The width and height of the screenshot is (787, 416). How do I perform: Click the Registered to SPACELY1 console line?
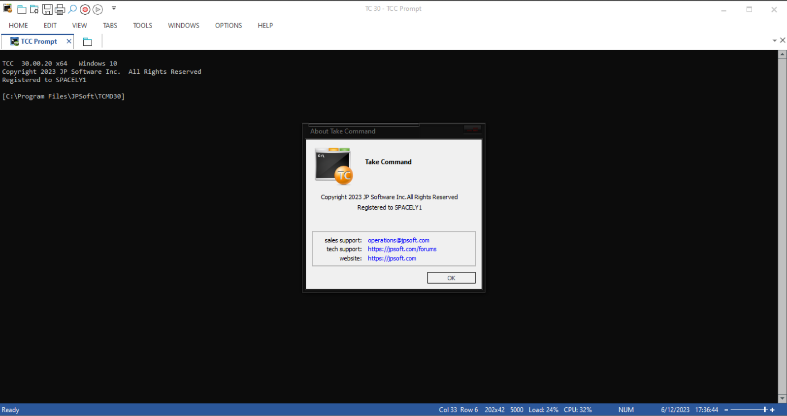coord(44,80)
